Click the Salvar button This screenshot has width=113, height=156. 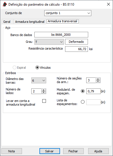(x=50, y=151)
